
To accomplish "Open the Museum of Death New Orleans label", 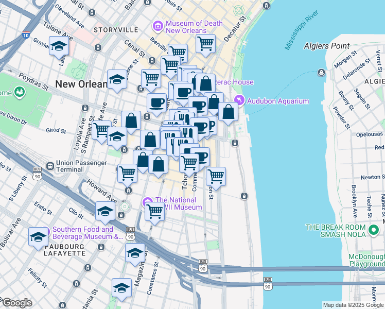I will coord(194,27).
